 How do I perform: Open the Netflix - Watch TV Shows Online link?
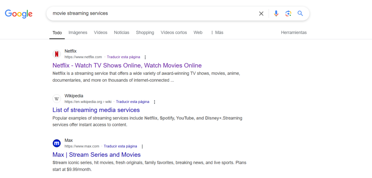(x=127, y=65)
